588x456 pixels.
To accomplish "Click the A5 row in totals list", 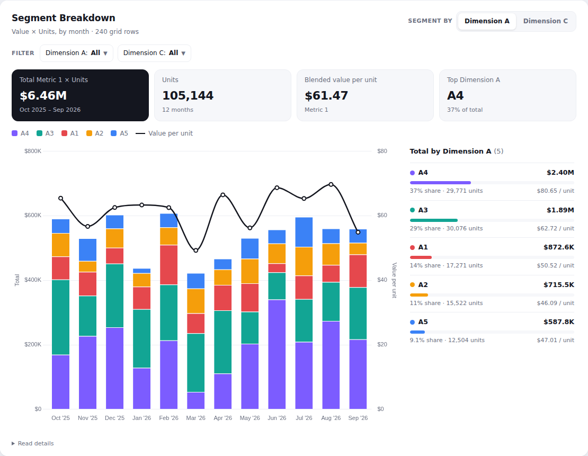I will pos(492,331).
